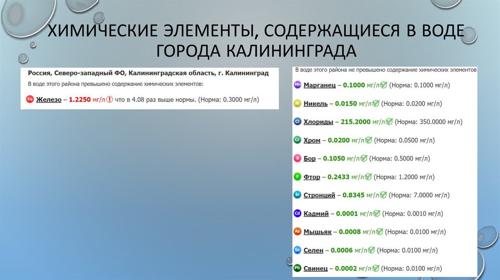The width and height of the screenshot is (500, 280).
Task: Click the value 0.8345 for strontium
Action: pos(354,195)
